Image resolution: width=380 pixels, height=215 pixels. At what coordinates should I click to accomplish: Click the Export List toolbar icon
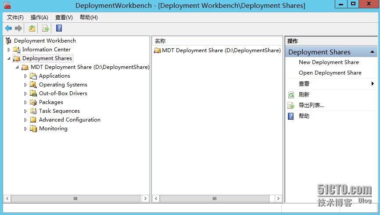(46, 29)
